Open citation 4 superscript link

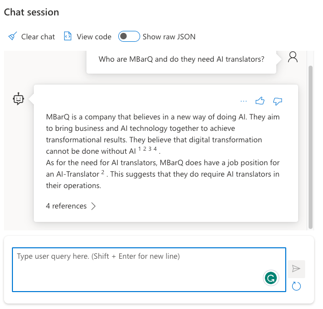(155, 149)
